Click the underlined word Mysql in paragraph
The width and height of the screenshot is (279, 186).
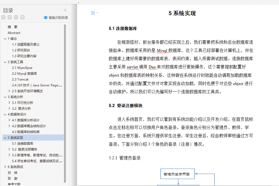(x=162, y=51)
